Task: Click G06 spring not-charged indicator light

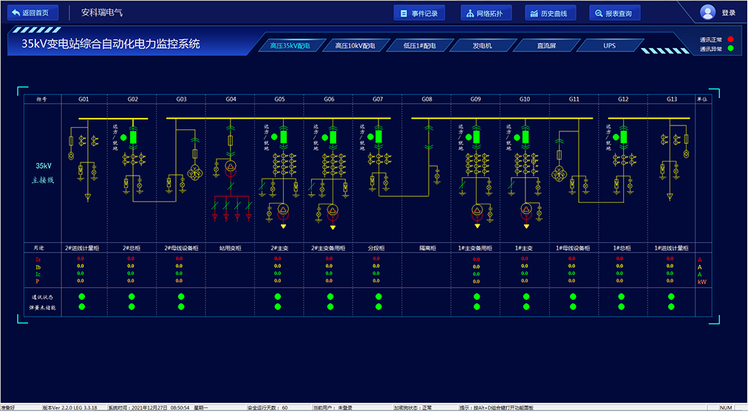Action: (x=327, y=306)
